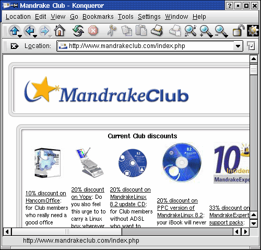Click the Up navigation arrow icon
The width and height of the screenshot is (261, 250).
tap(14, 31)
